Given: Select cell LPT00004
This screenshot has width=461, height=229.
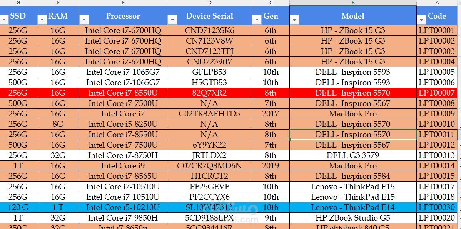Looking at the screenshot, I should [437, 62].
